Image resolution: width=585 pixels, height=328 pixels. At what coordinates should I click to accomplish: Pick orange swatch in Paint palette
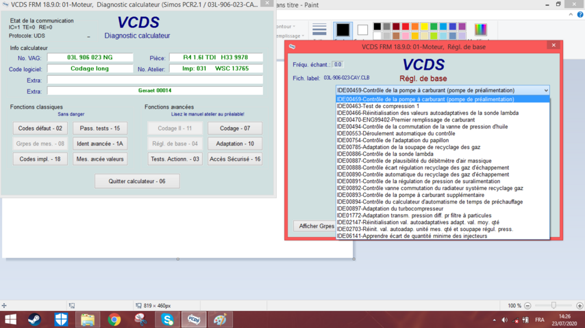tap(415, 27)
